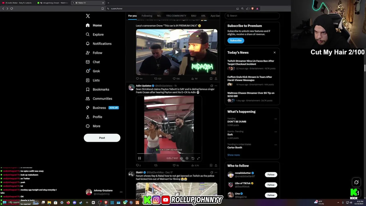Click the X search input field
366x206 pixels.
(x=252, y=16)
